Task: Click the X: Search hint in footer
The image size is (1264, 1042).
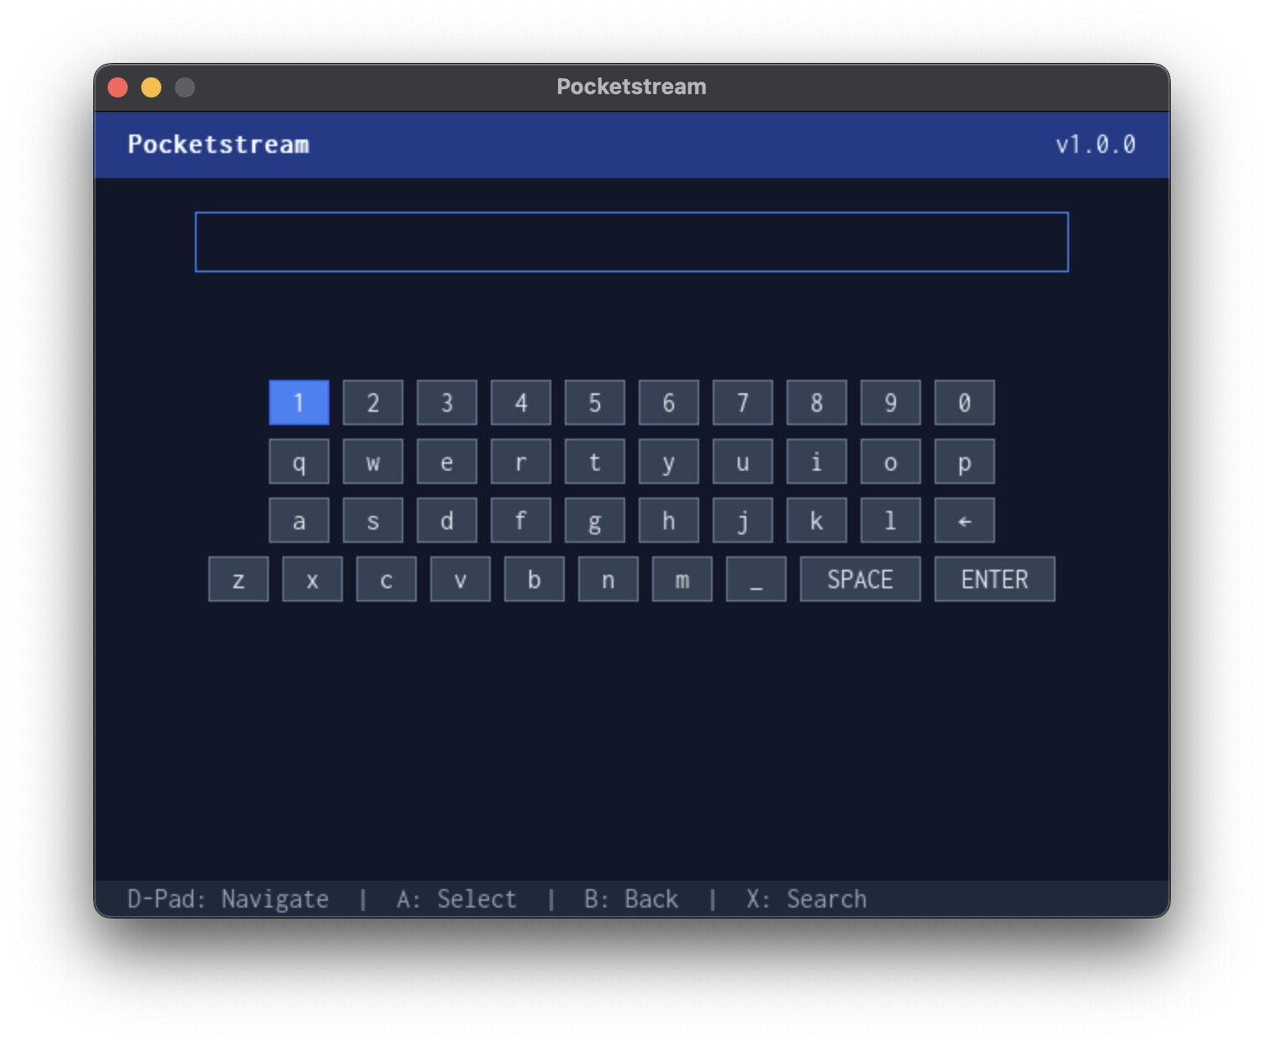Action: click(x=806, y=898)
